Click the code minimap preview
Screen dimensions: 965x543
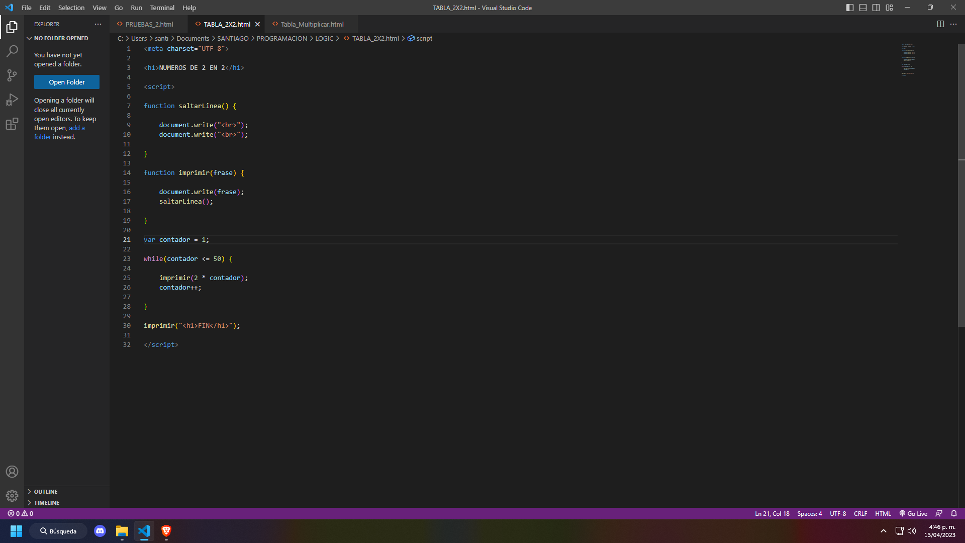pyautogui.click(x=908, y=59)
